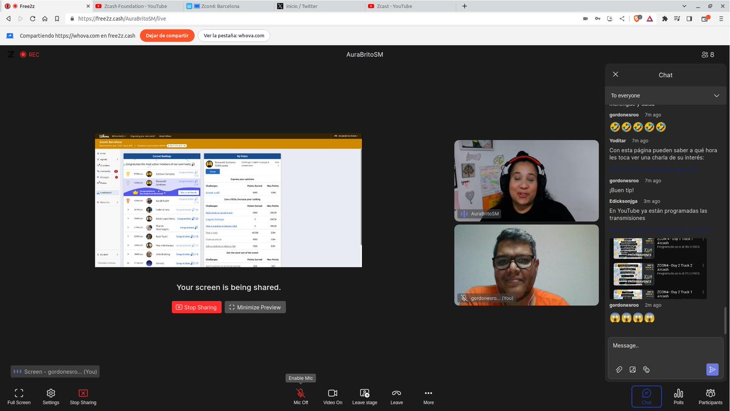
Task: Open the saved passwords key icon
Action: point(597,18)
